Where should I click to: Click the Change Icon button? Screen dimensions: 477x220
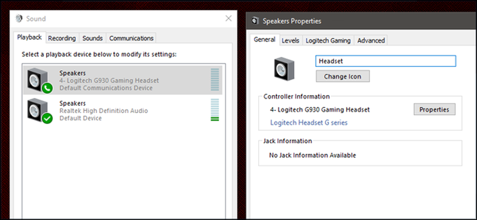click(x=342, y=76)
